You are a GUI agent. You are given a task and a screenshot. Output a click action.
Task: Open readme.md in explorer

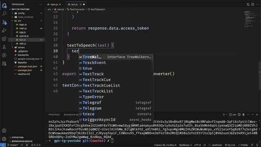(x=24, y=74)
